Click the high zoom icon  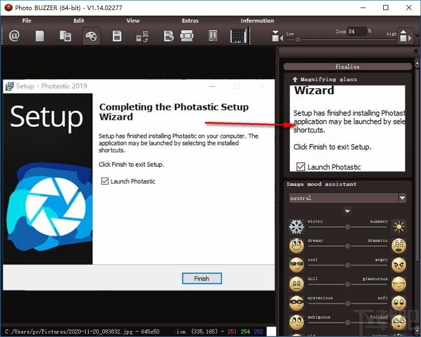tap(405, 36)
